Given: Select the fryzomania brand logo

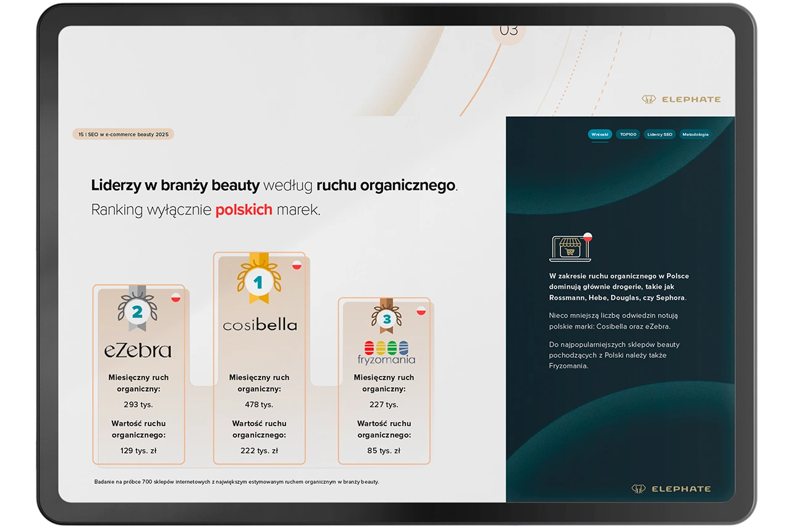Looking at the screenshot, I should click(387, 353).
